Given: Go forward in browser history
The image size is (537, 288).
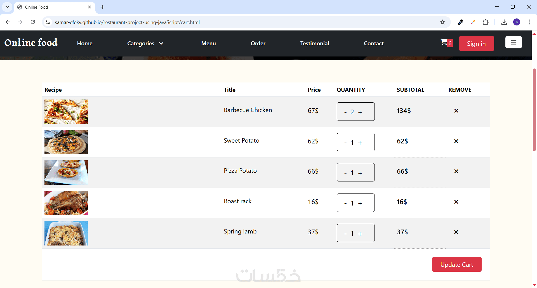Looking at the screenshot, I should click(x=20, y=22).
